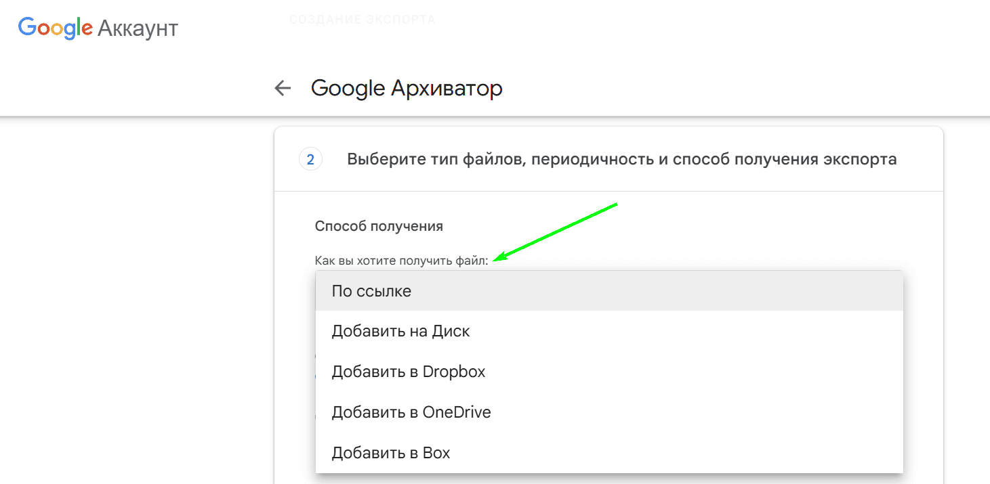Image resolution: width=990 pixels, height=484 pixels.
Task: Choose 'Добавить в Dropbox' option
Action: click(x=609, y=372)
